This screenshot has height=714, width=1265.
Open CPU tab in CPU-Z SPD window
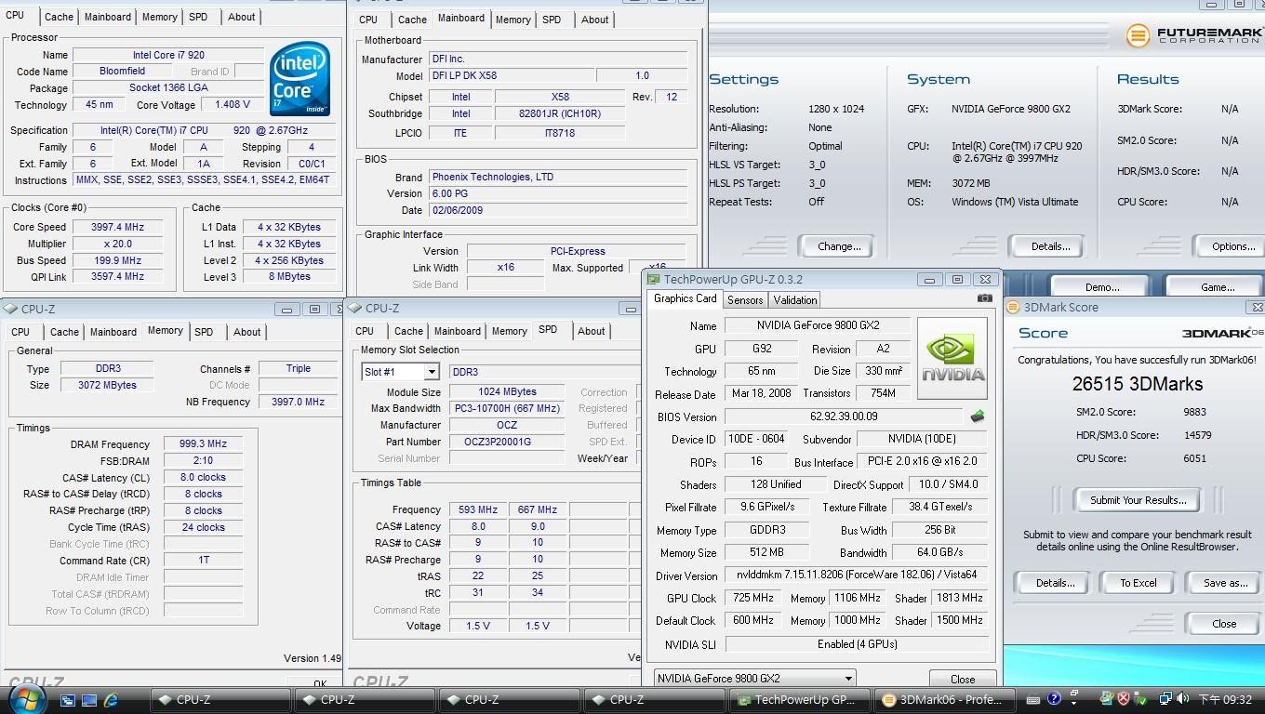pos(365,331)
